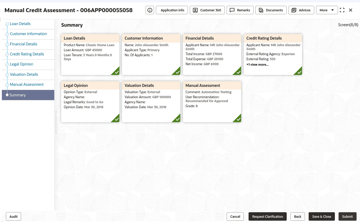This screenshot has height=222, width=360.
Task: Click the Legal Opinion card header
Action: [x=90, y=86]
